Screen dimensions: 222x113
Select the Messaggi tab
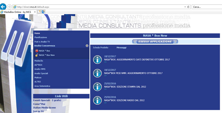coord(121,48)
